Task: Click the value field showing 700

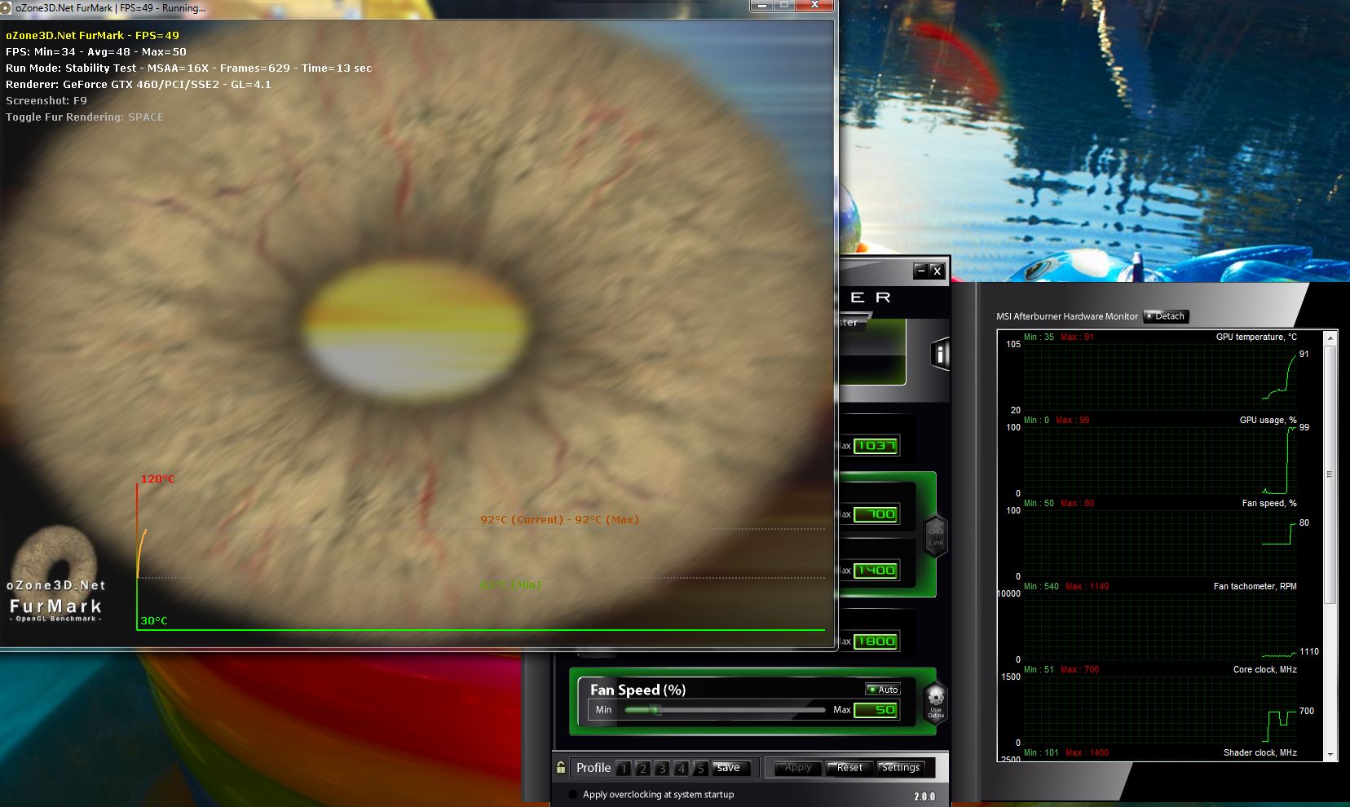Action: 876,514
